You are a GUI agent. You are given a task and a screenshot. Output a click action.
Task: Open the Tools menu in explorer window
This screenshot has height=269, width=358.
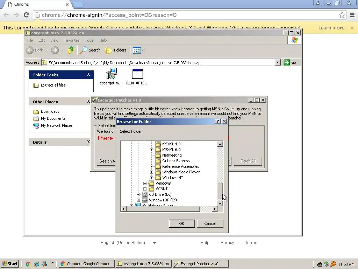coord(89,40)
